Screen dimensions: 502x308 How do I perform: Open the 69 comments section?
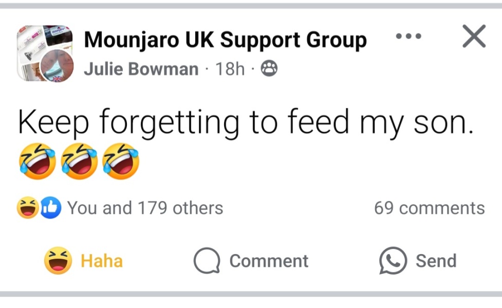click(430, 207)
